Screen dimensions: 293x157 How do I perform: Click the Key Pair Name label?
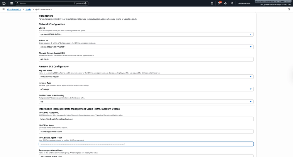45,71
